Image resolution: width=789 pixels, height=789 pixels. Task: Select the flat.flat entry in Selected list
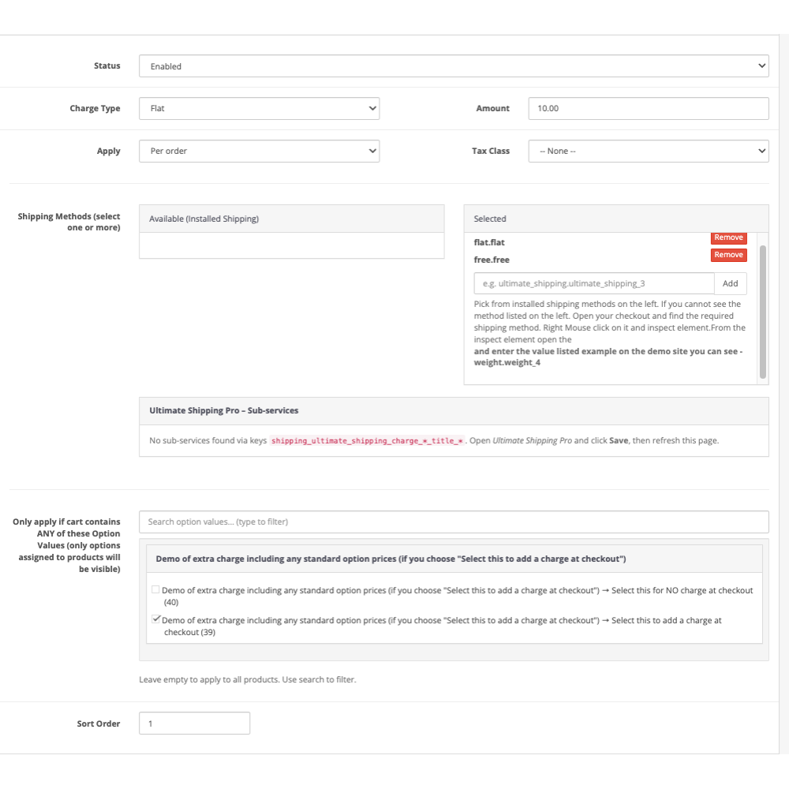pyautogui.click(x=489, y=243)
